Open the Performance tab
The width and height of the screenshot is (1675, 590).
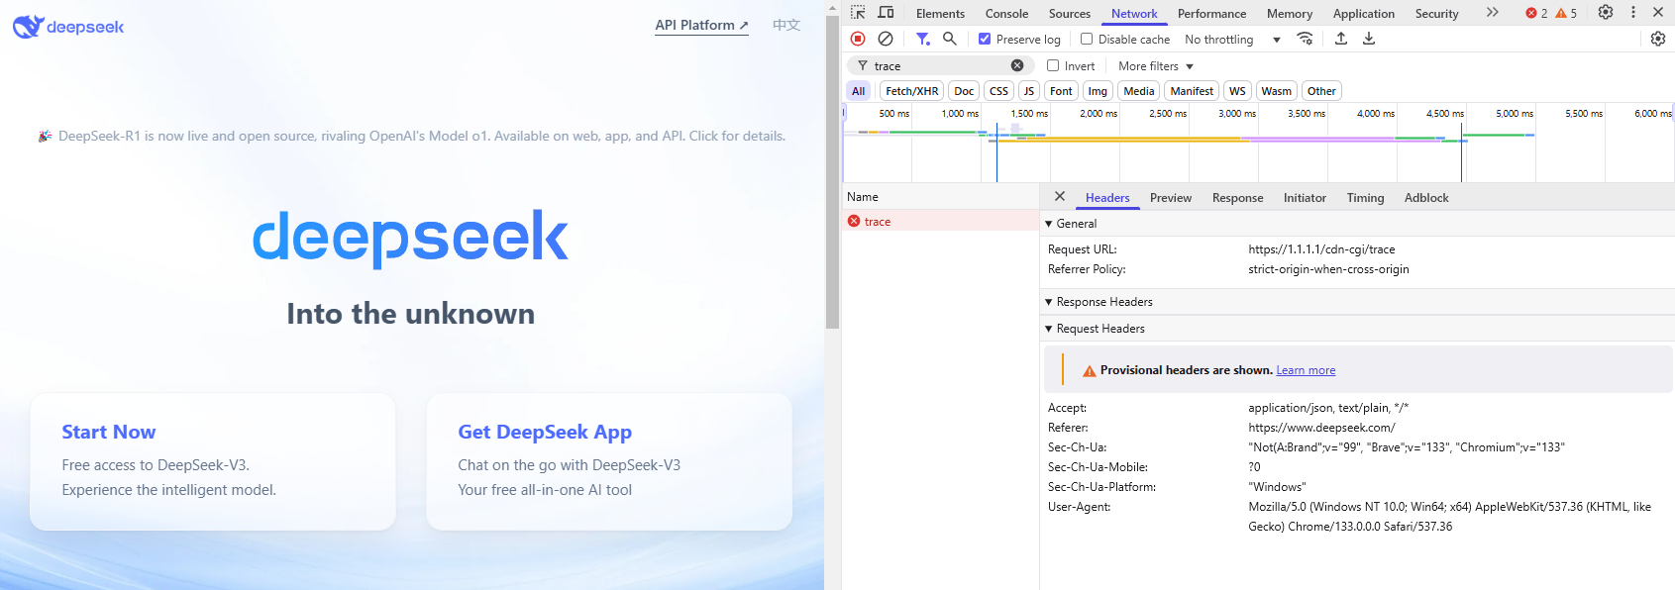tap(1211, 14)
